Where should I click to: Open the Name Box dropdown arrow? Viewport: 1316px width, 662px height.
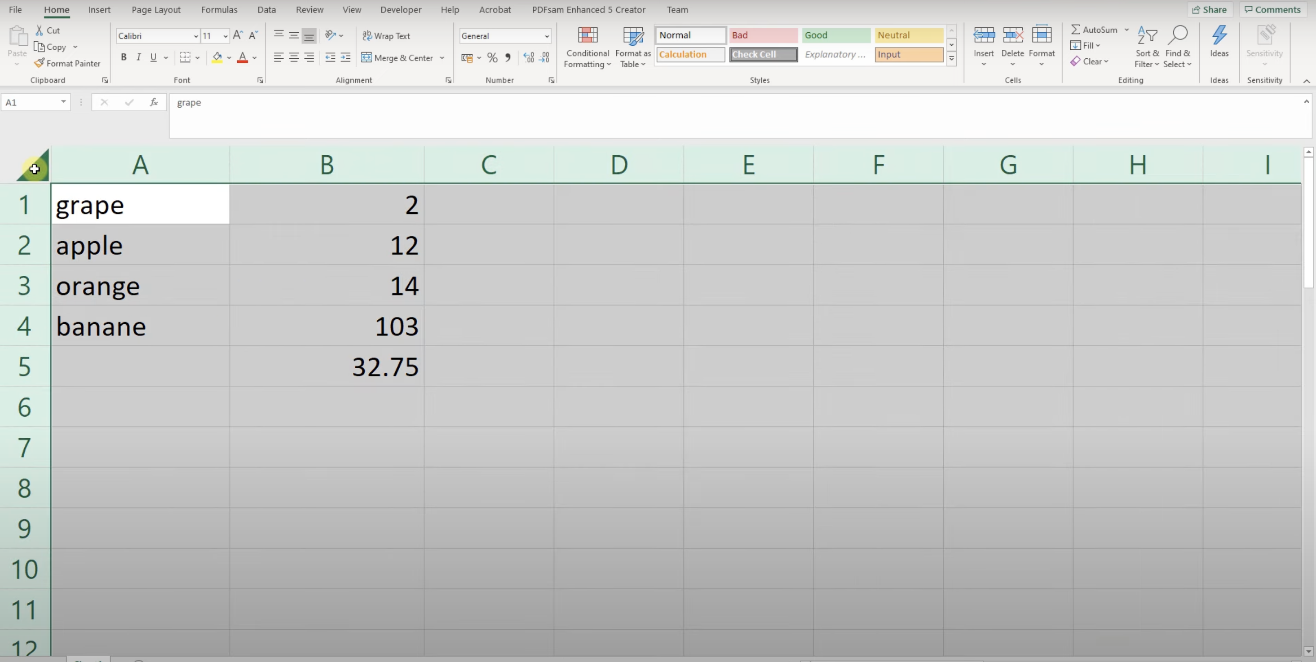tap(63, 102)
